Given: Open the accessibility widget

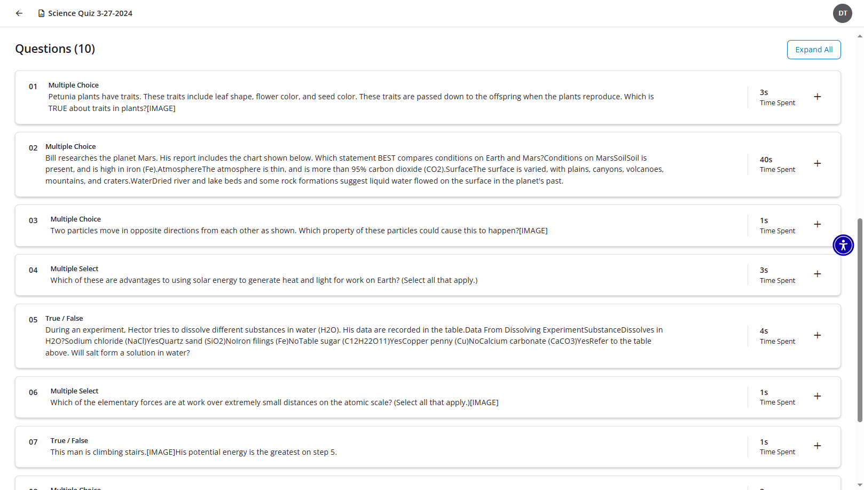Looking at the screenshot, I should pyautogui.click(x=843, y=245).
